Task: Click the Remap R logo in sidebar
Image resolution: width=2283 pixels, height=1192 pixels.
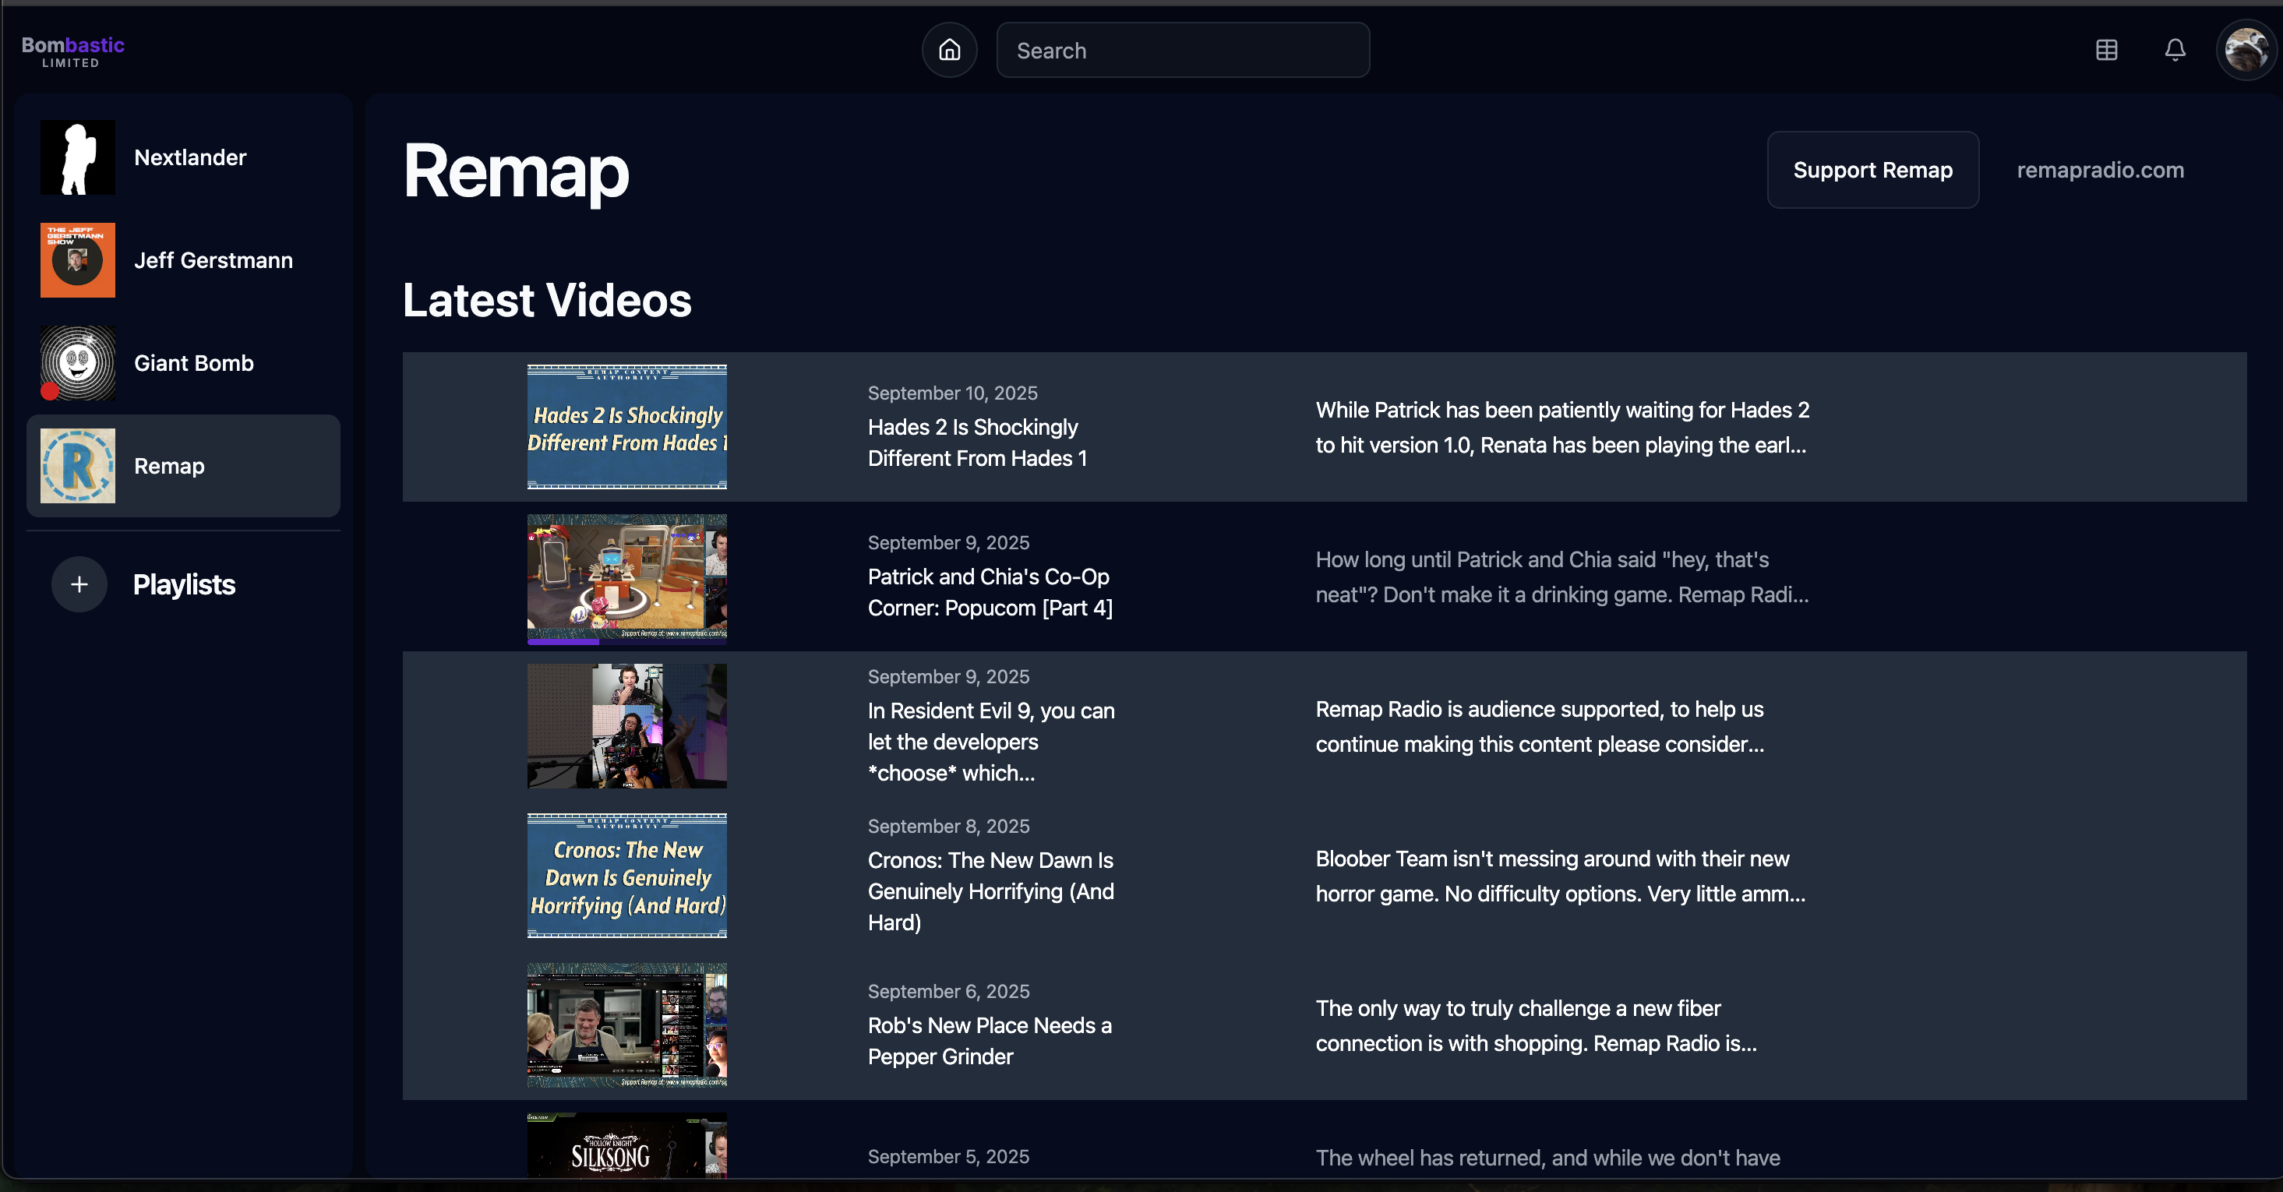Action: 78,465
